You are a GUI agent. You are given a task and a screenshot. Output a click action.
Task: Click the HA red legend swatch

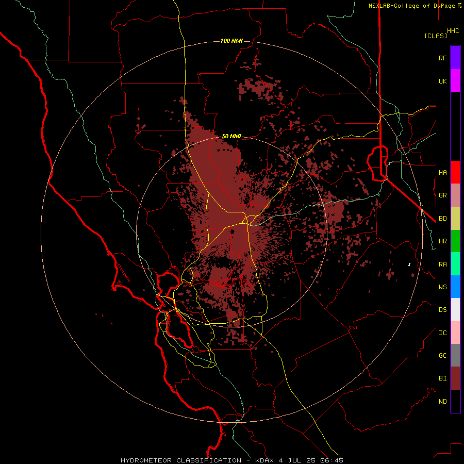click(x=455, y=172)
